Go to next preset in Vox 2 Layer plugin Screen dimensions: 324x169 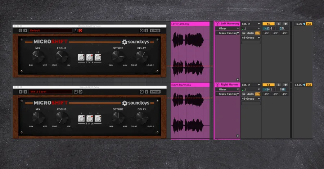26,92
